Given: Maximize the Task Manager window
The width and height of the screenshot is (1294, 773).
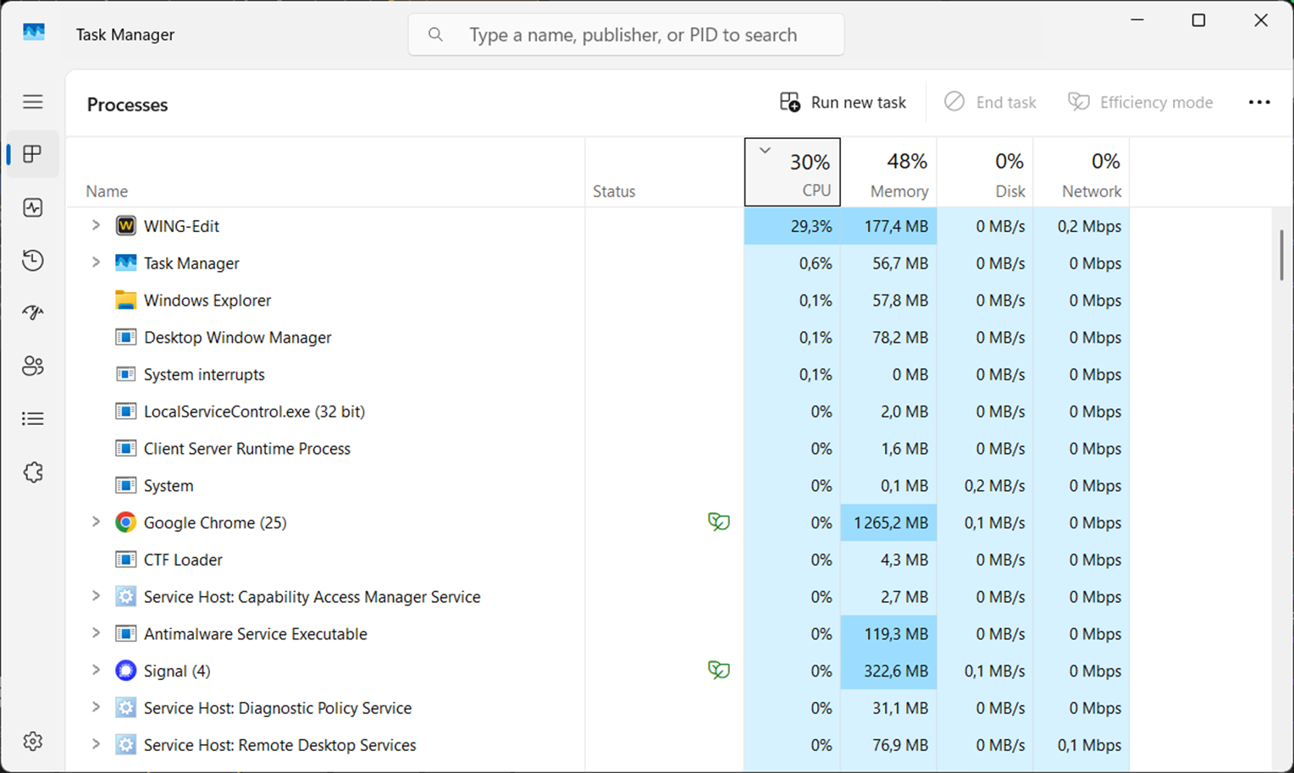Looking at the screenshot, I should click(1198, 20).
